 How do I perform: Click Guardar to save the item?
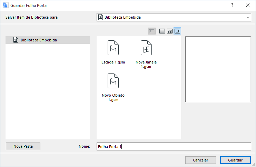click(x=235, y=160)
